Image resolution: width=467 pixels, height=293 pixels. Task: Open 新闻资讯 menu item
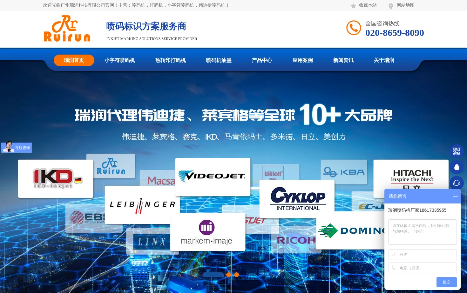tap(343, 60)
